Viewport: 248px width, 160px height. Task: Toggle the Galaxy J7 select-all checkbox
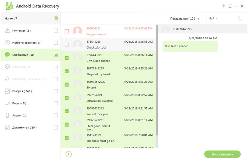56,18
